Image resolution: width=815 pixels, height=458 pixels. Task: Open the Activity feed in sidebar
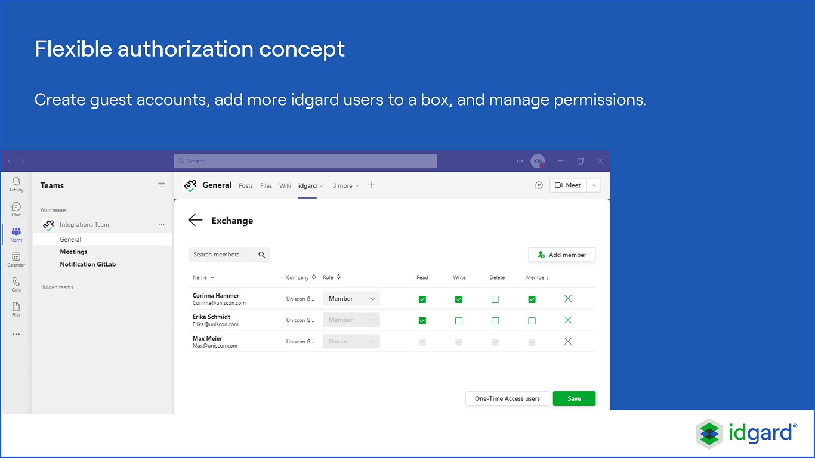point(16,184)
